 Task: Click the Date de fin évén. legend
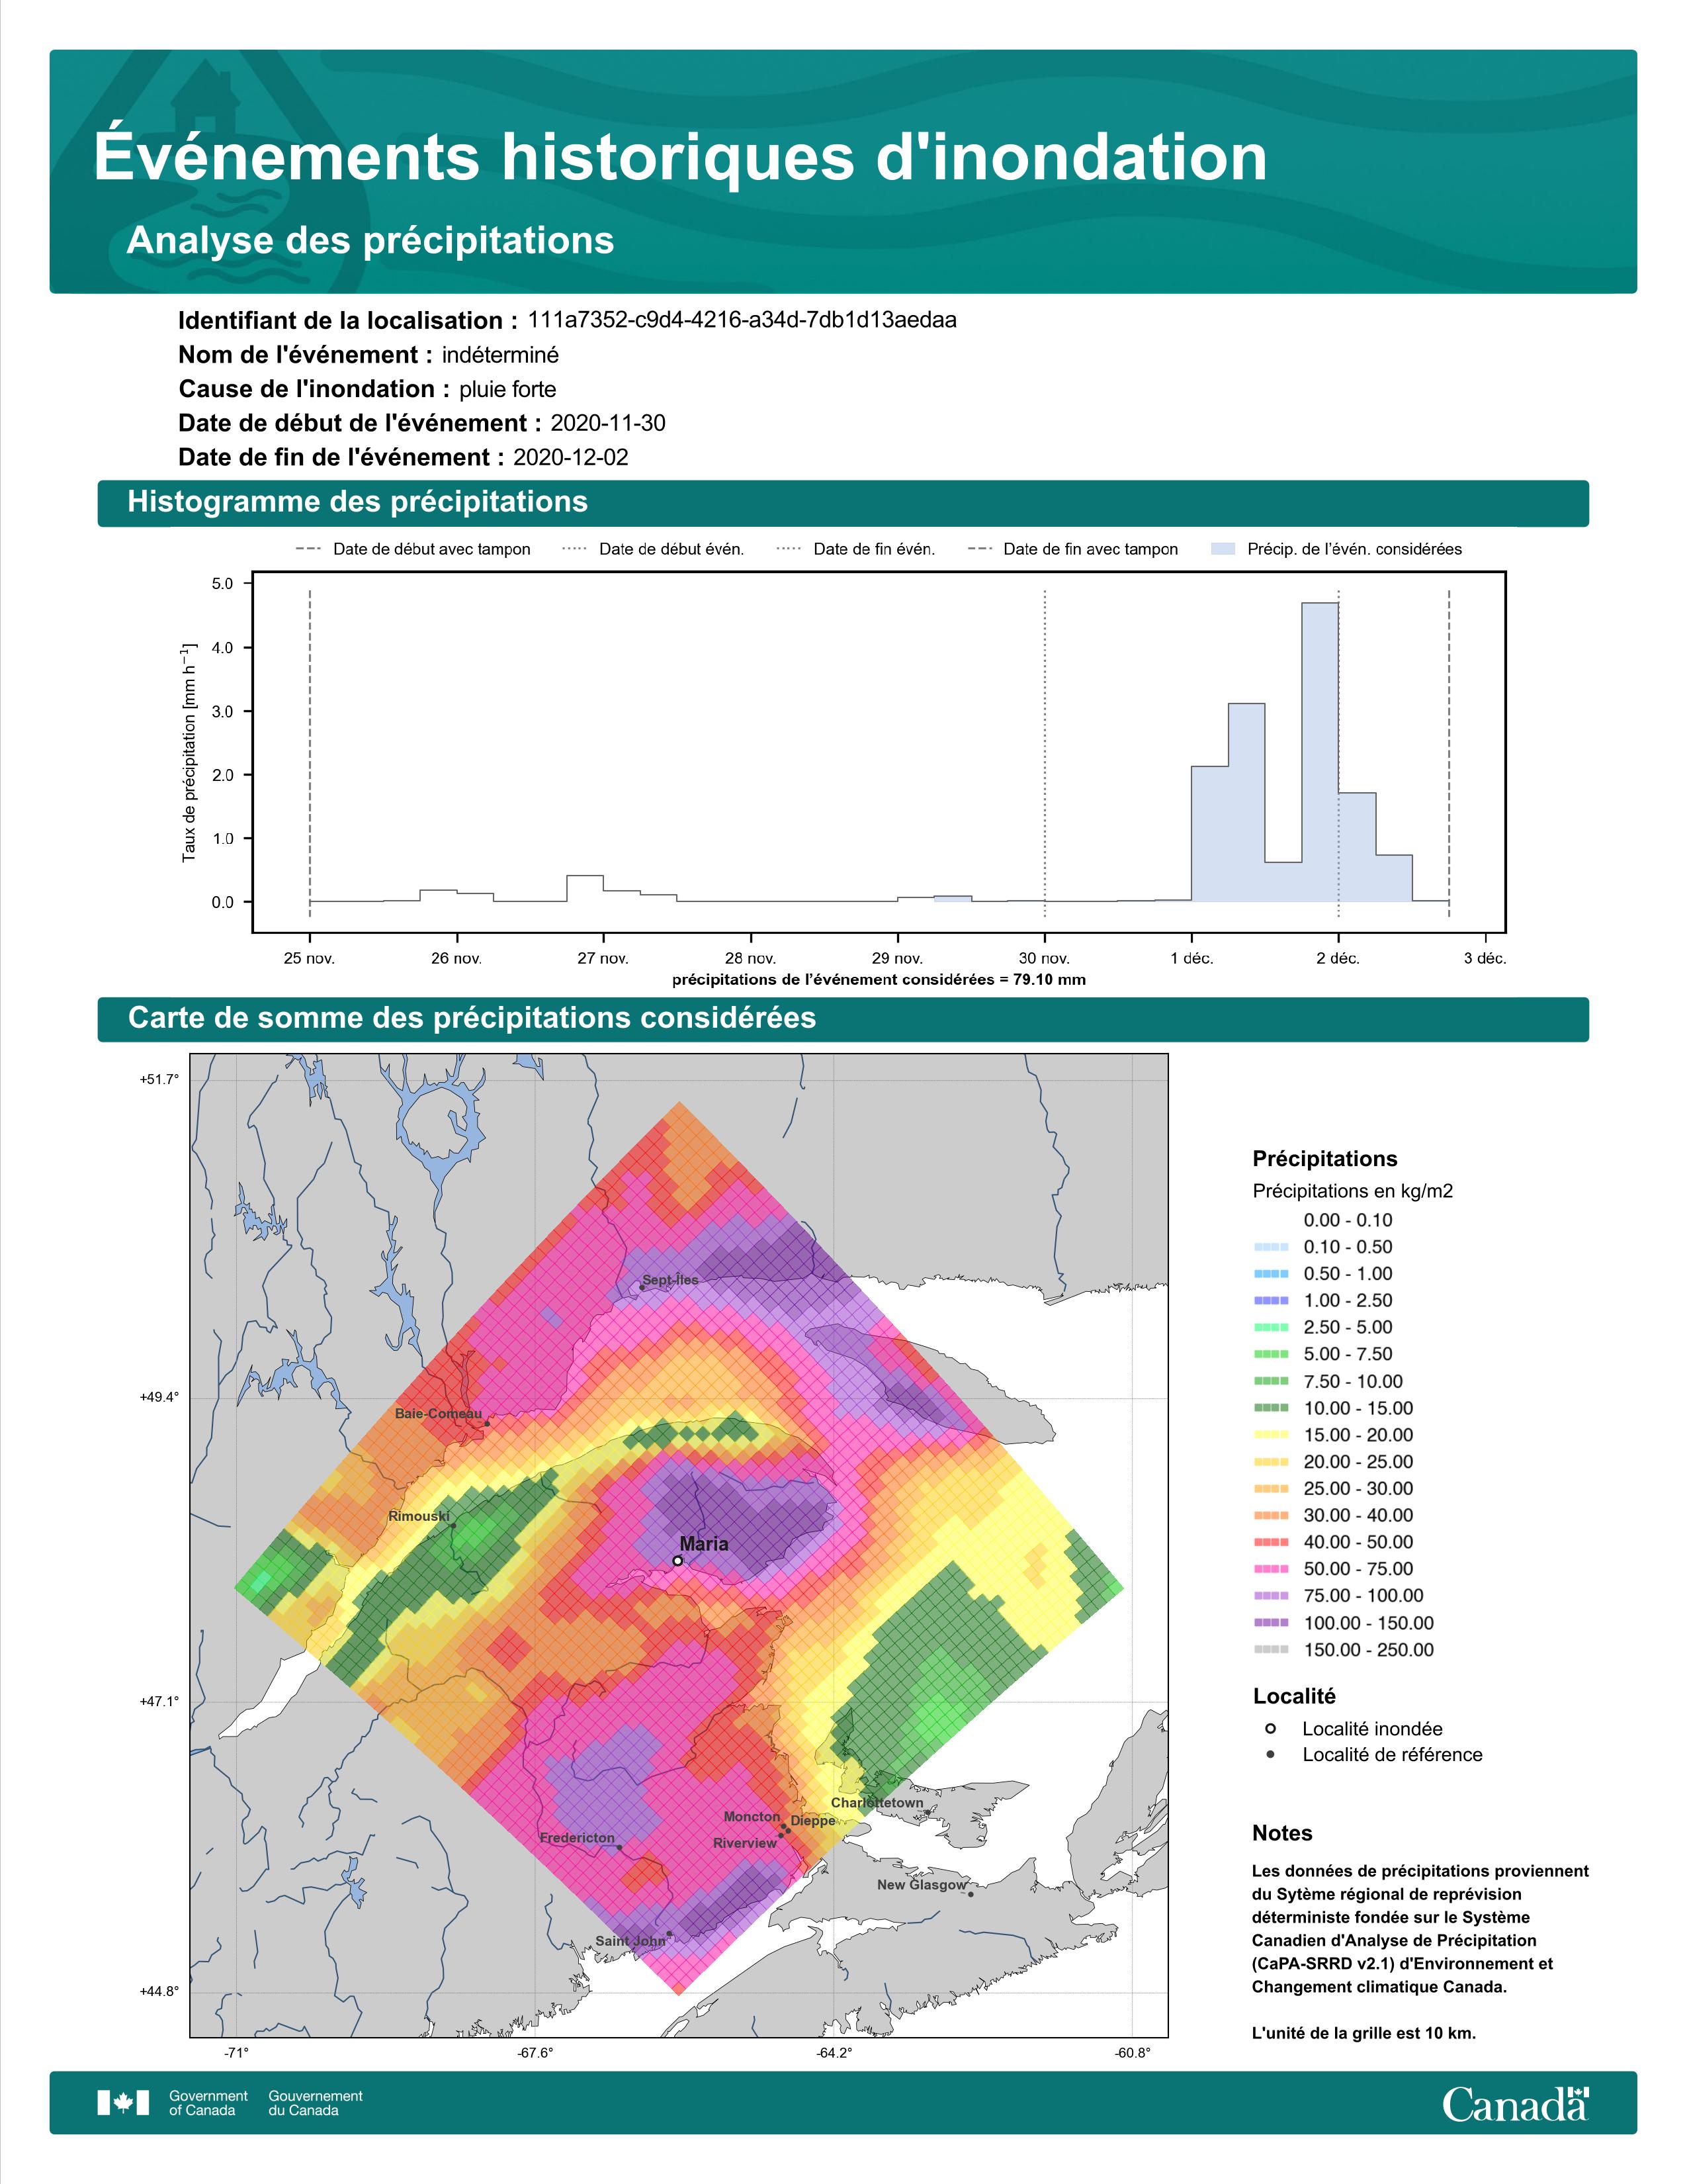855,549
